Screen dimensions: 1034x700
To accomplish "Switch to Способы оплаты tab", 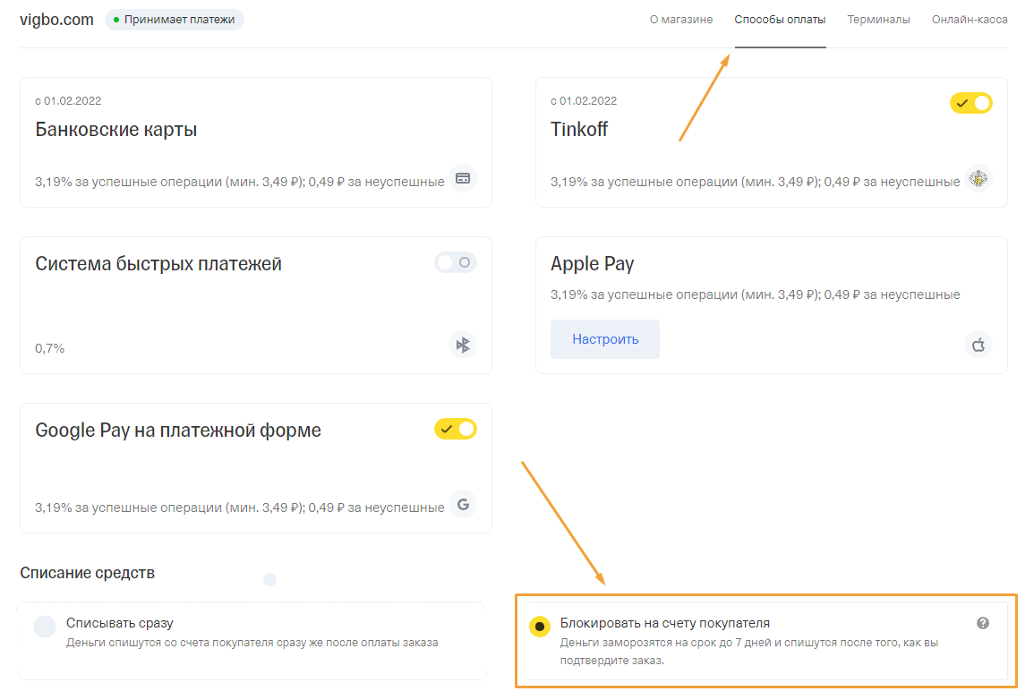I will (x=780, y=20).
